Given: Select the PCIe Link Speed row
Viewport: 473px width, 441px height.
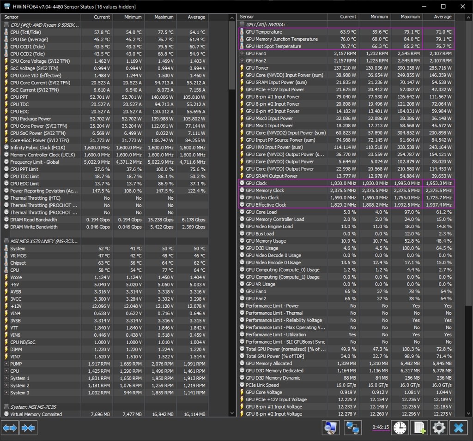Looking at the screenshot, I should pos(346,385).
